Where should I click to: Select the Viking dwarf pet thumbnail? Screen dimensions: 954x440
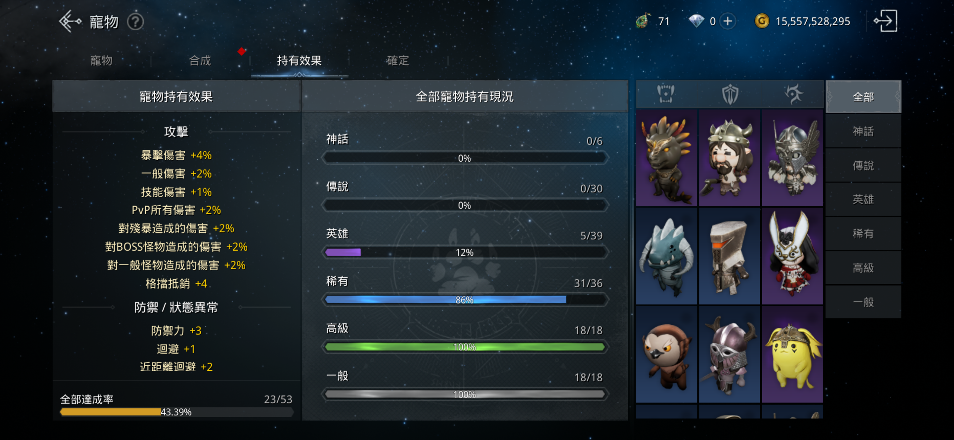coord(729,158)
